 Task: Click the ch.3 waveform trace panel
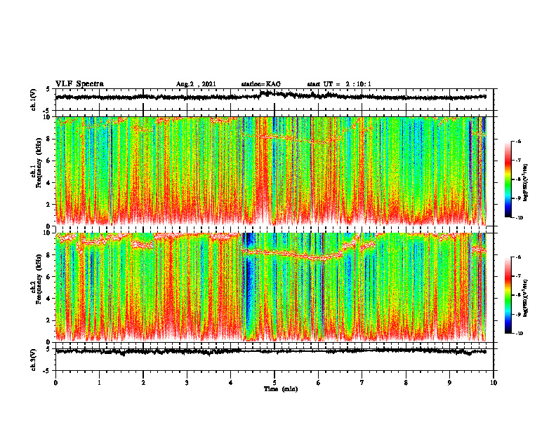coord(274,360)
